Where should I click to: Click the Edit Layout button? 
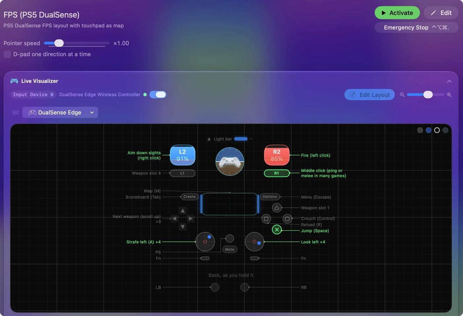369,95
